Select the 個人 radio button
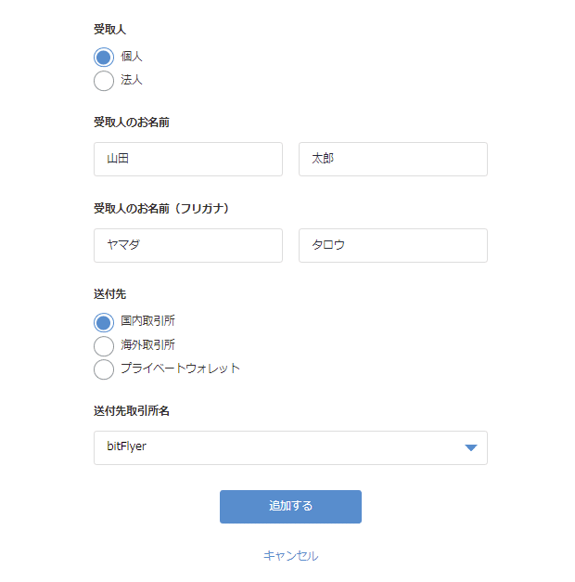 tap(104, 58)
